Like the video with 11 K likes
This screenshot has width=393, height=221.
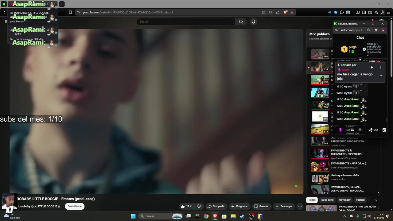(186, 206)
